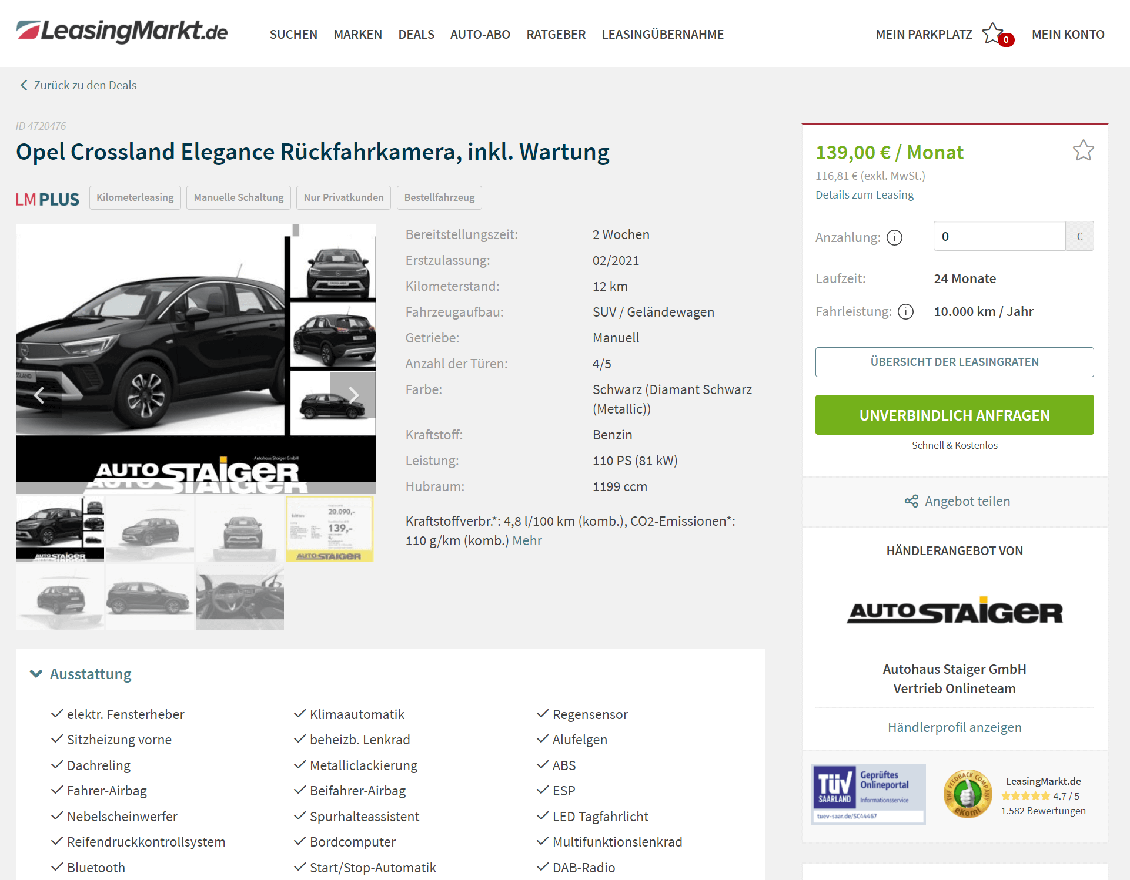
Task: Click the Autohaus Staiger GmbH dealer name
Action: click(x=954, y=669)
